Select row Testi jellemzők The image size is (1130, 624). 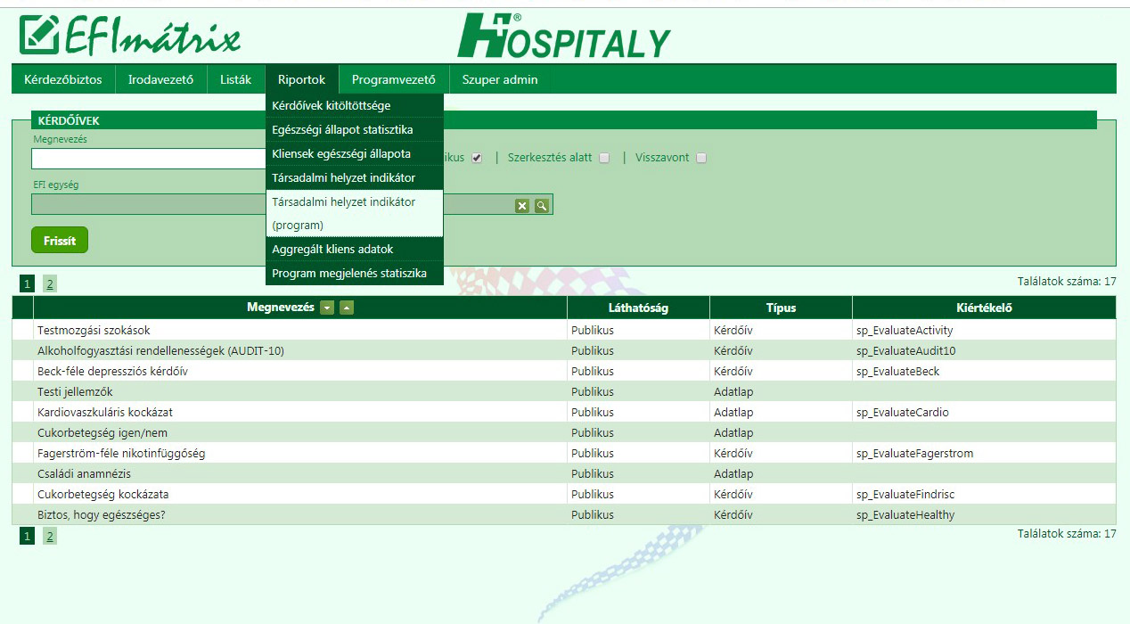point(564,391)
